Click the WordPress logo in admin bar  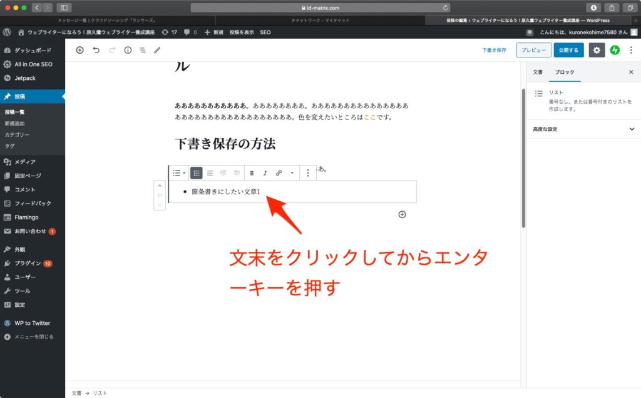pos(7,32)
